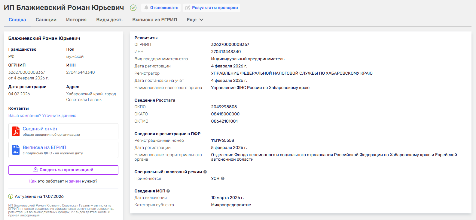Click the help icon next to УСН

[x=223, y=178]
